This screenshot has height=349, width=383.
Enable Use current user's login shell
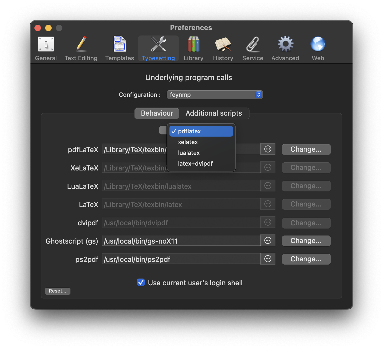(x=141, y=283)
